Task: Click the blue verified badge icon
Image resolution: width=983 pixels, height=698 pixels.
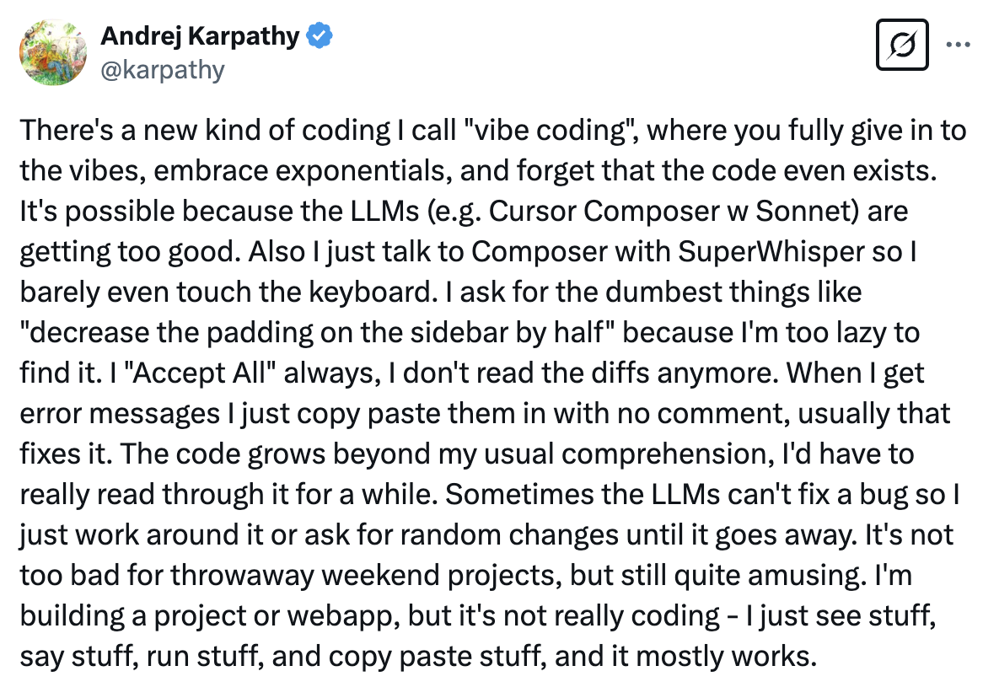Action: pos(321,36)
